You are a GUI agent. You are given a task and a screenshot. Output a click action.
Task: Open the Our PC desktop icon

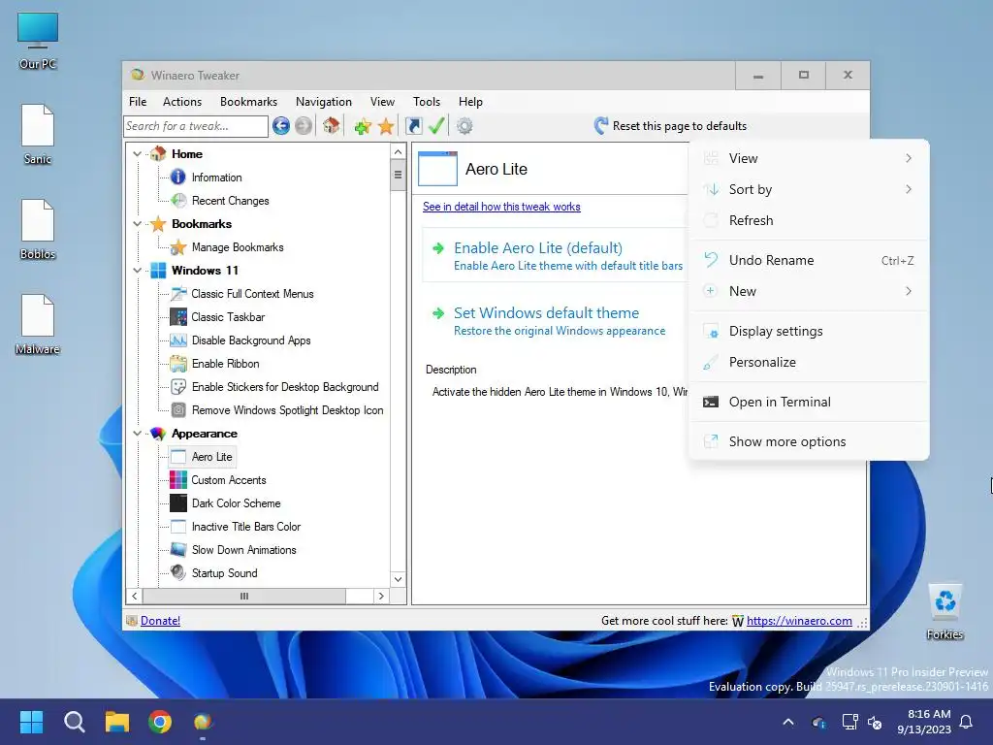tap(38, 41)
